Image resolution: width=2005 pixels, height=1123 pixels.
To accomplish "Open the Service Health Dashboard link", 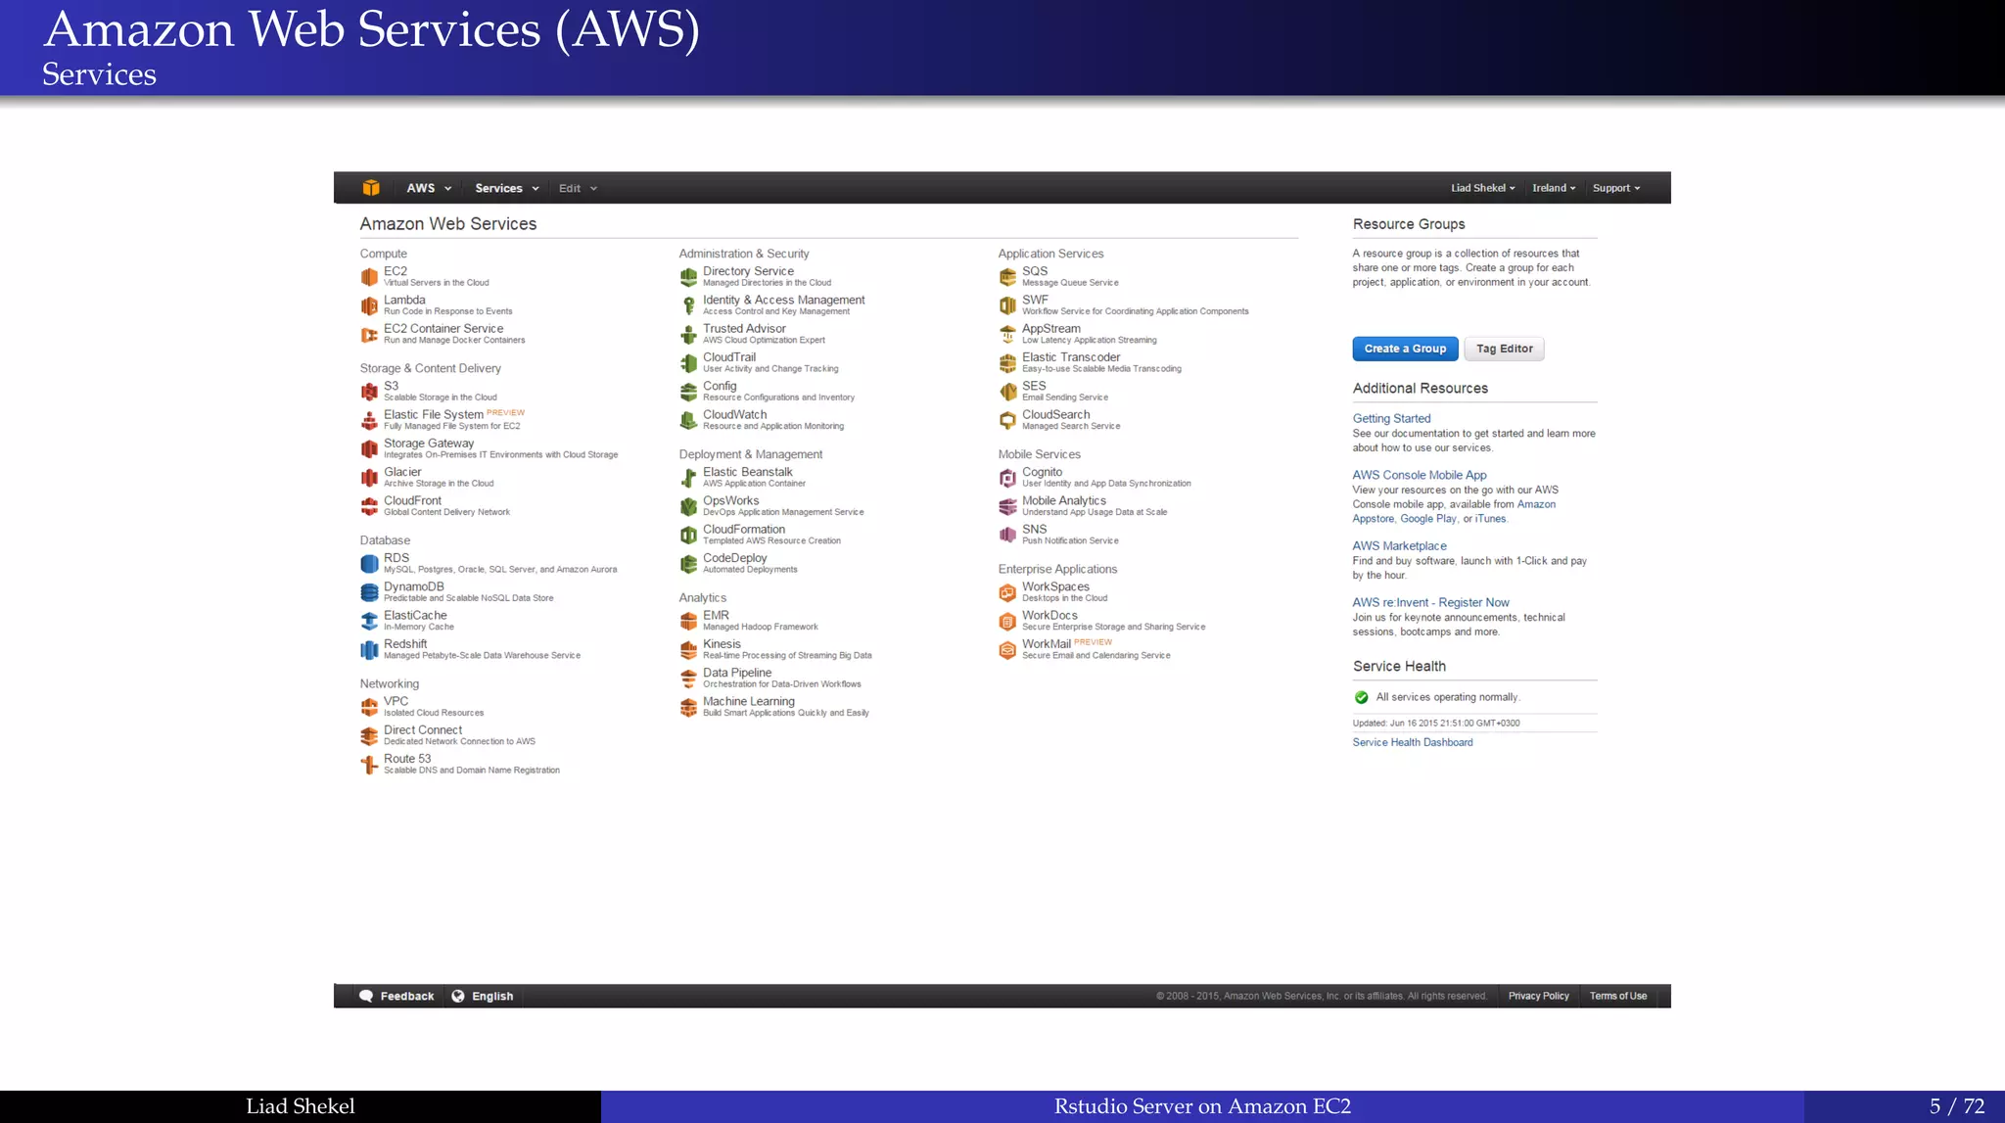I will coord(1413,742).
